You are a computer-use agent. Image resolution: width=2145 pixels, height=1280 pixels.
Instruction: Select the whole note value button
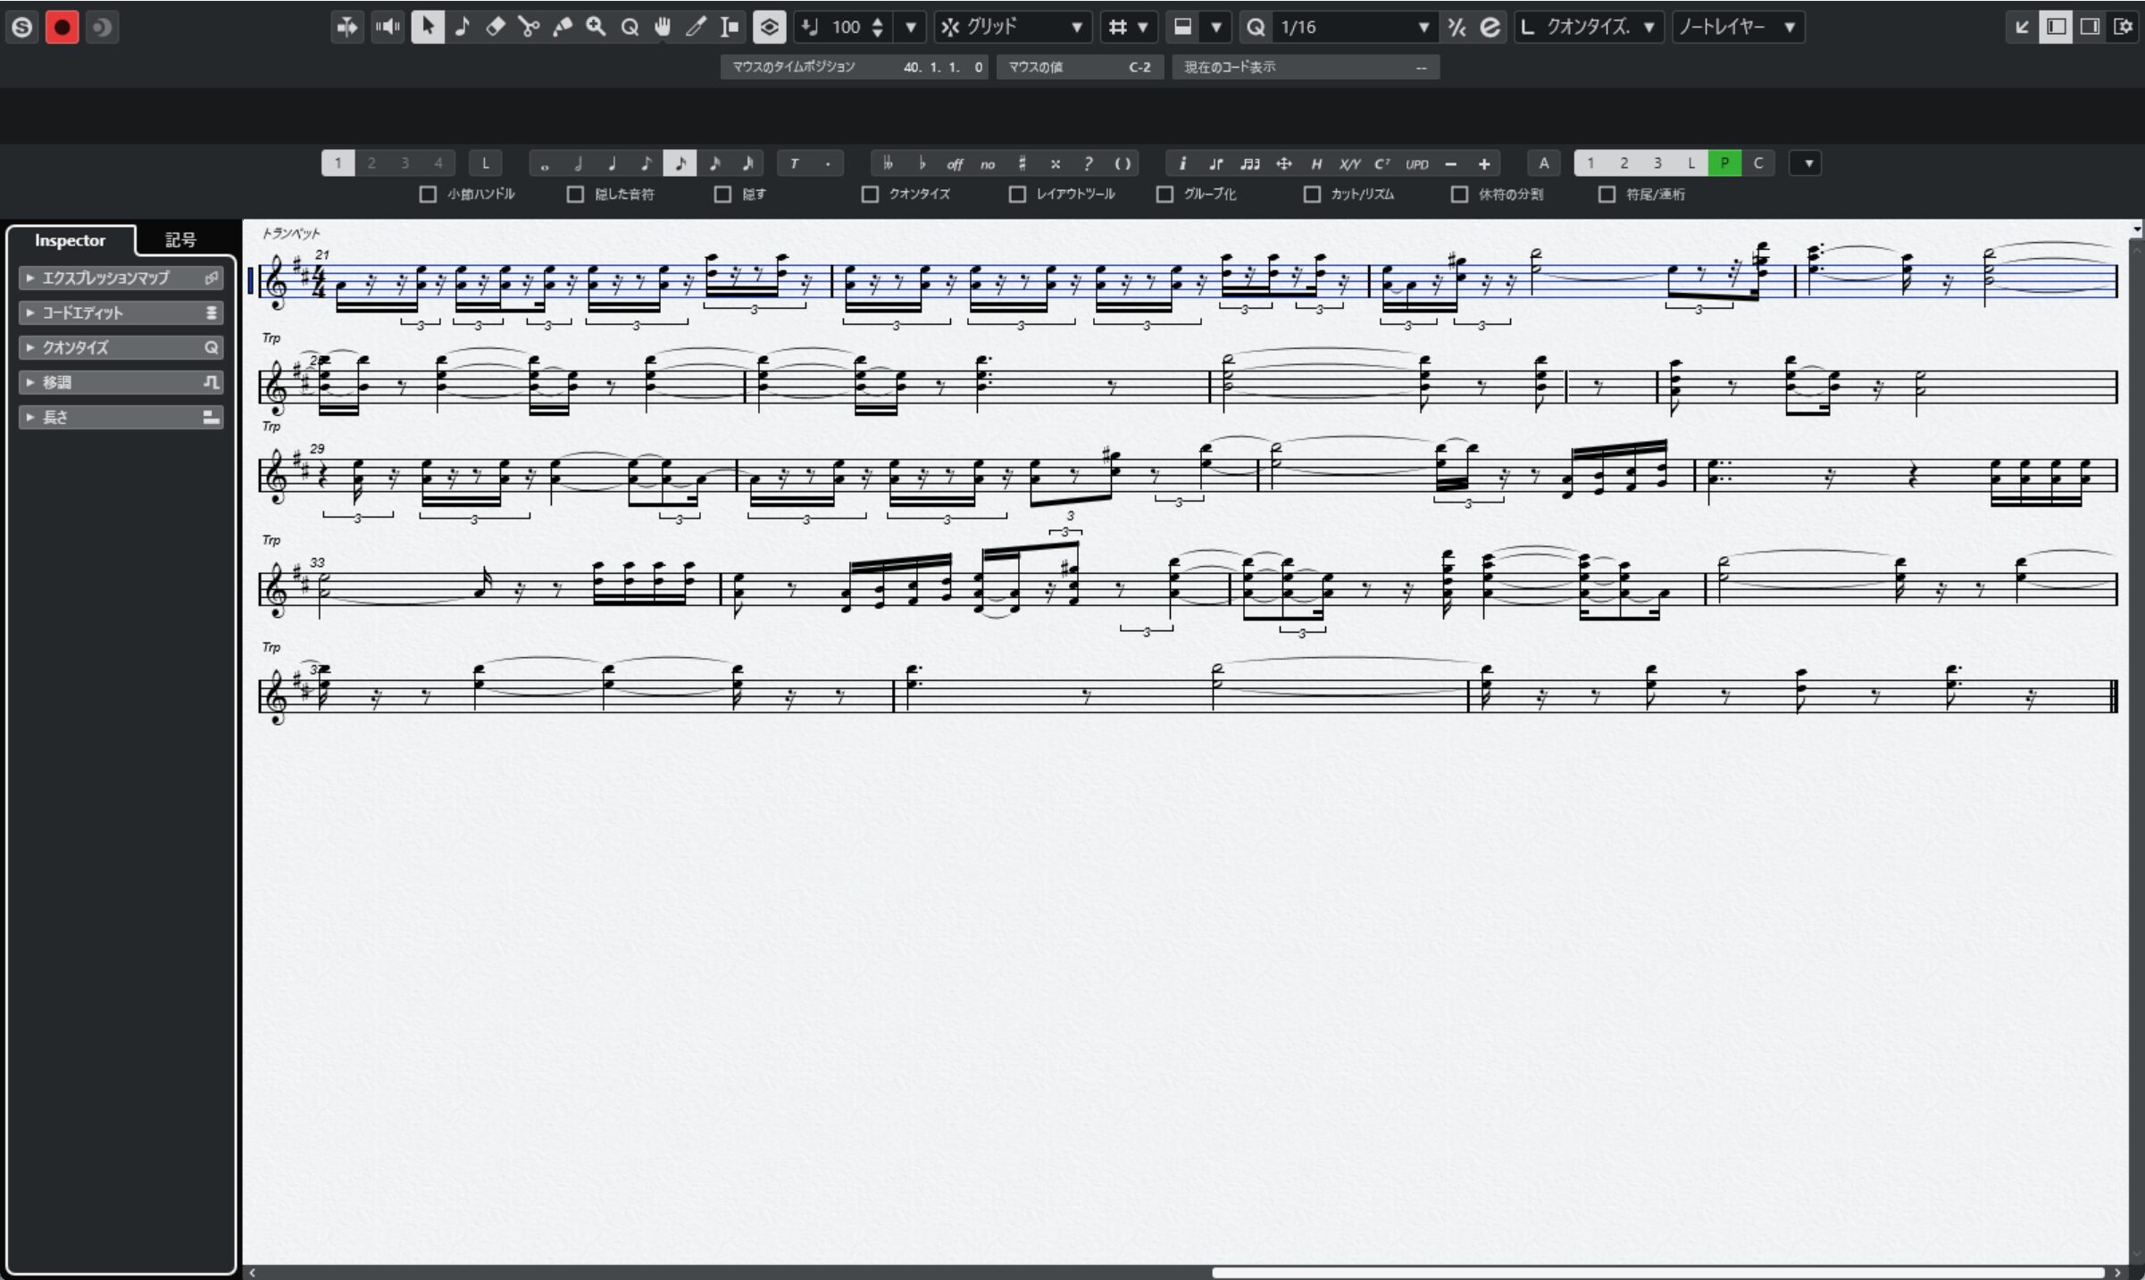(545, 163)
